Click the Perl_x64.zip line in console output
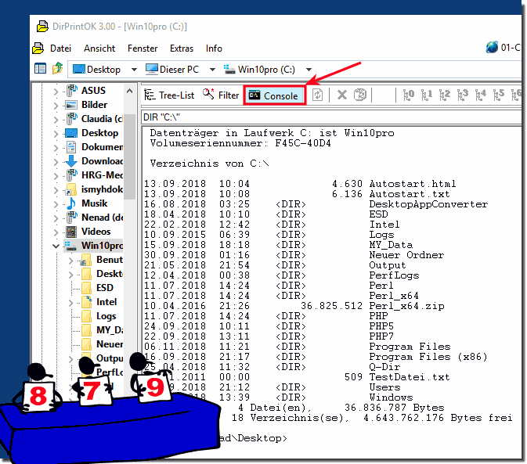Screen dimensions: 527x464 click(x=294, y=306)
